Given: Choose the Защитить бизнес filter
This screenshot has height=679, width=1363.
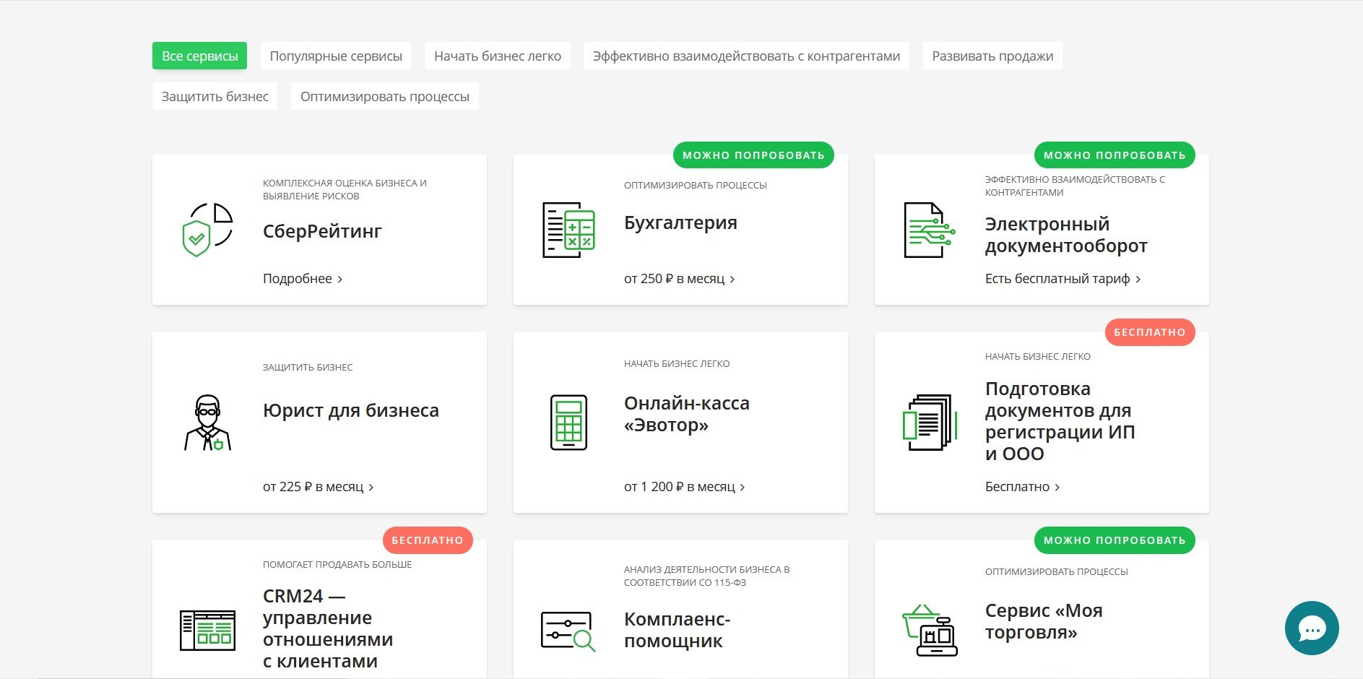Looking at the screenshot, I should [215, 97].
